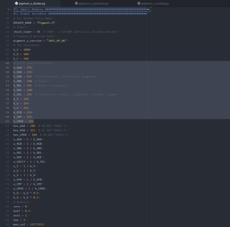This screenshot has height=227, width=230.
Task: Click the '1000 = 1 SECOND' timer comment
Action: tap(80, 32)
